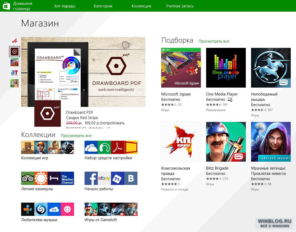Open the Комсомольская правда KP icon
This screenshot has width=296, height=232.
[181, 142]
